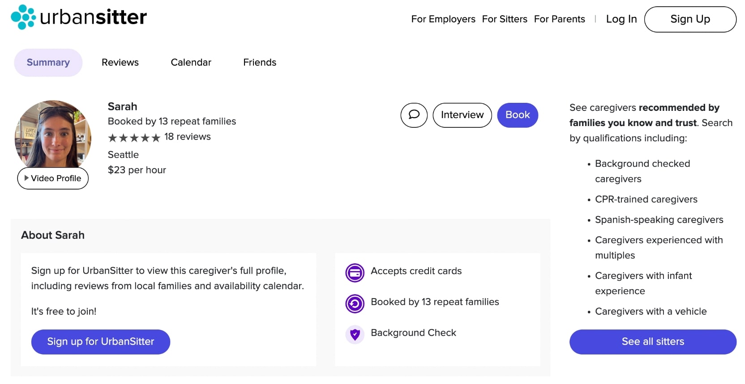The width and height of the screenshot is (745, 384).
Task: Open the Log In link
Action: [x=621, y=19]
